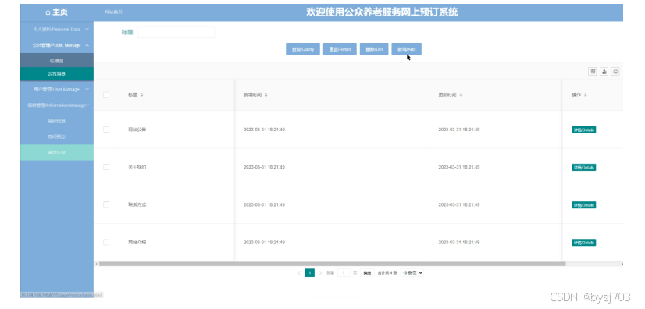Toggle the select-all checkbox in header
The image size is (645, 309).
(106, 94)
